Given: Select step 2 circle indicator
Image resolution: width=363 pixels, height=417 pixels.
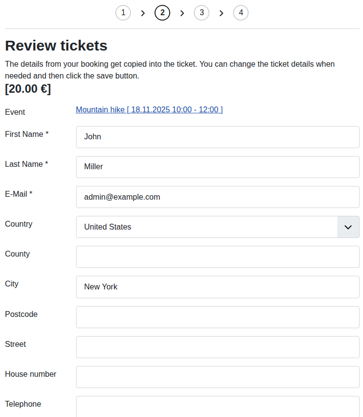Looking at the screenshot, I should pyautogui.click(x=162, y=13).
